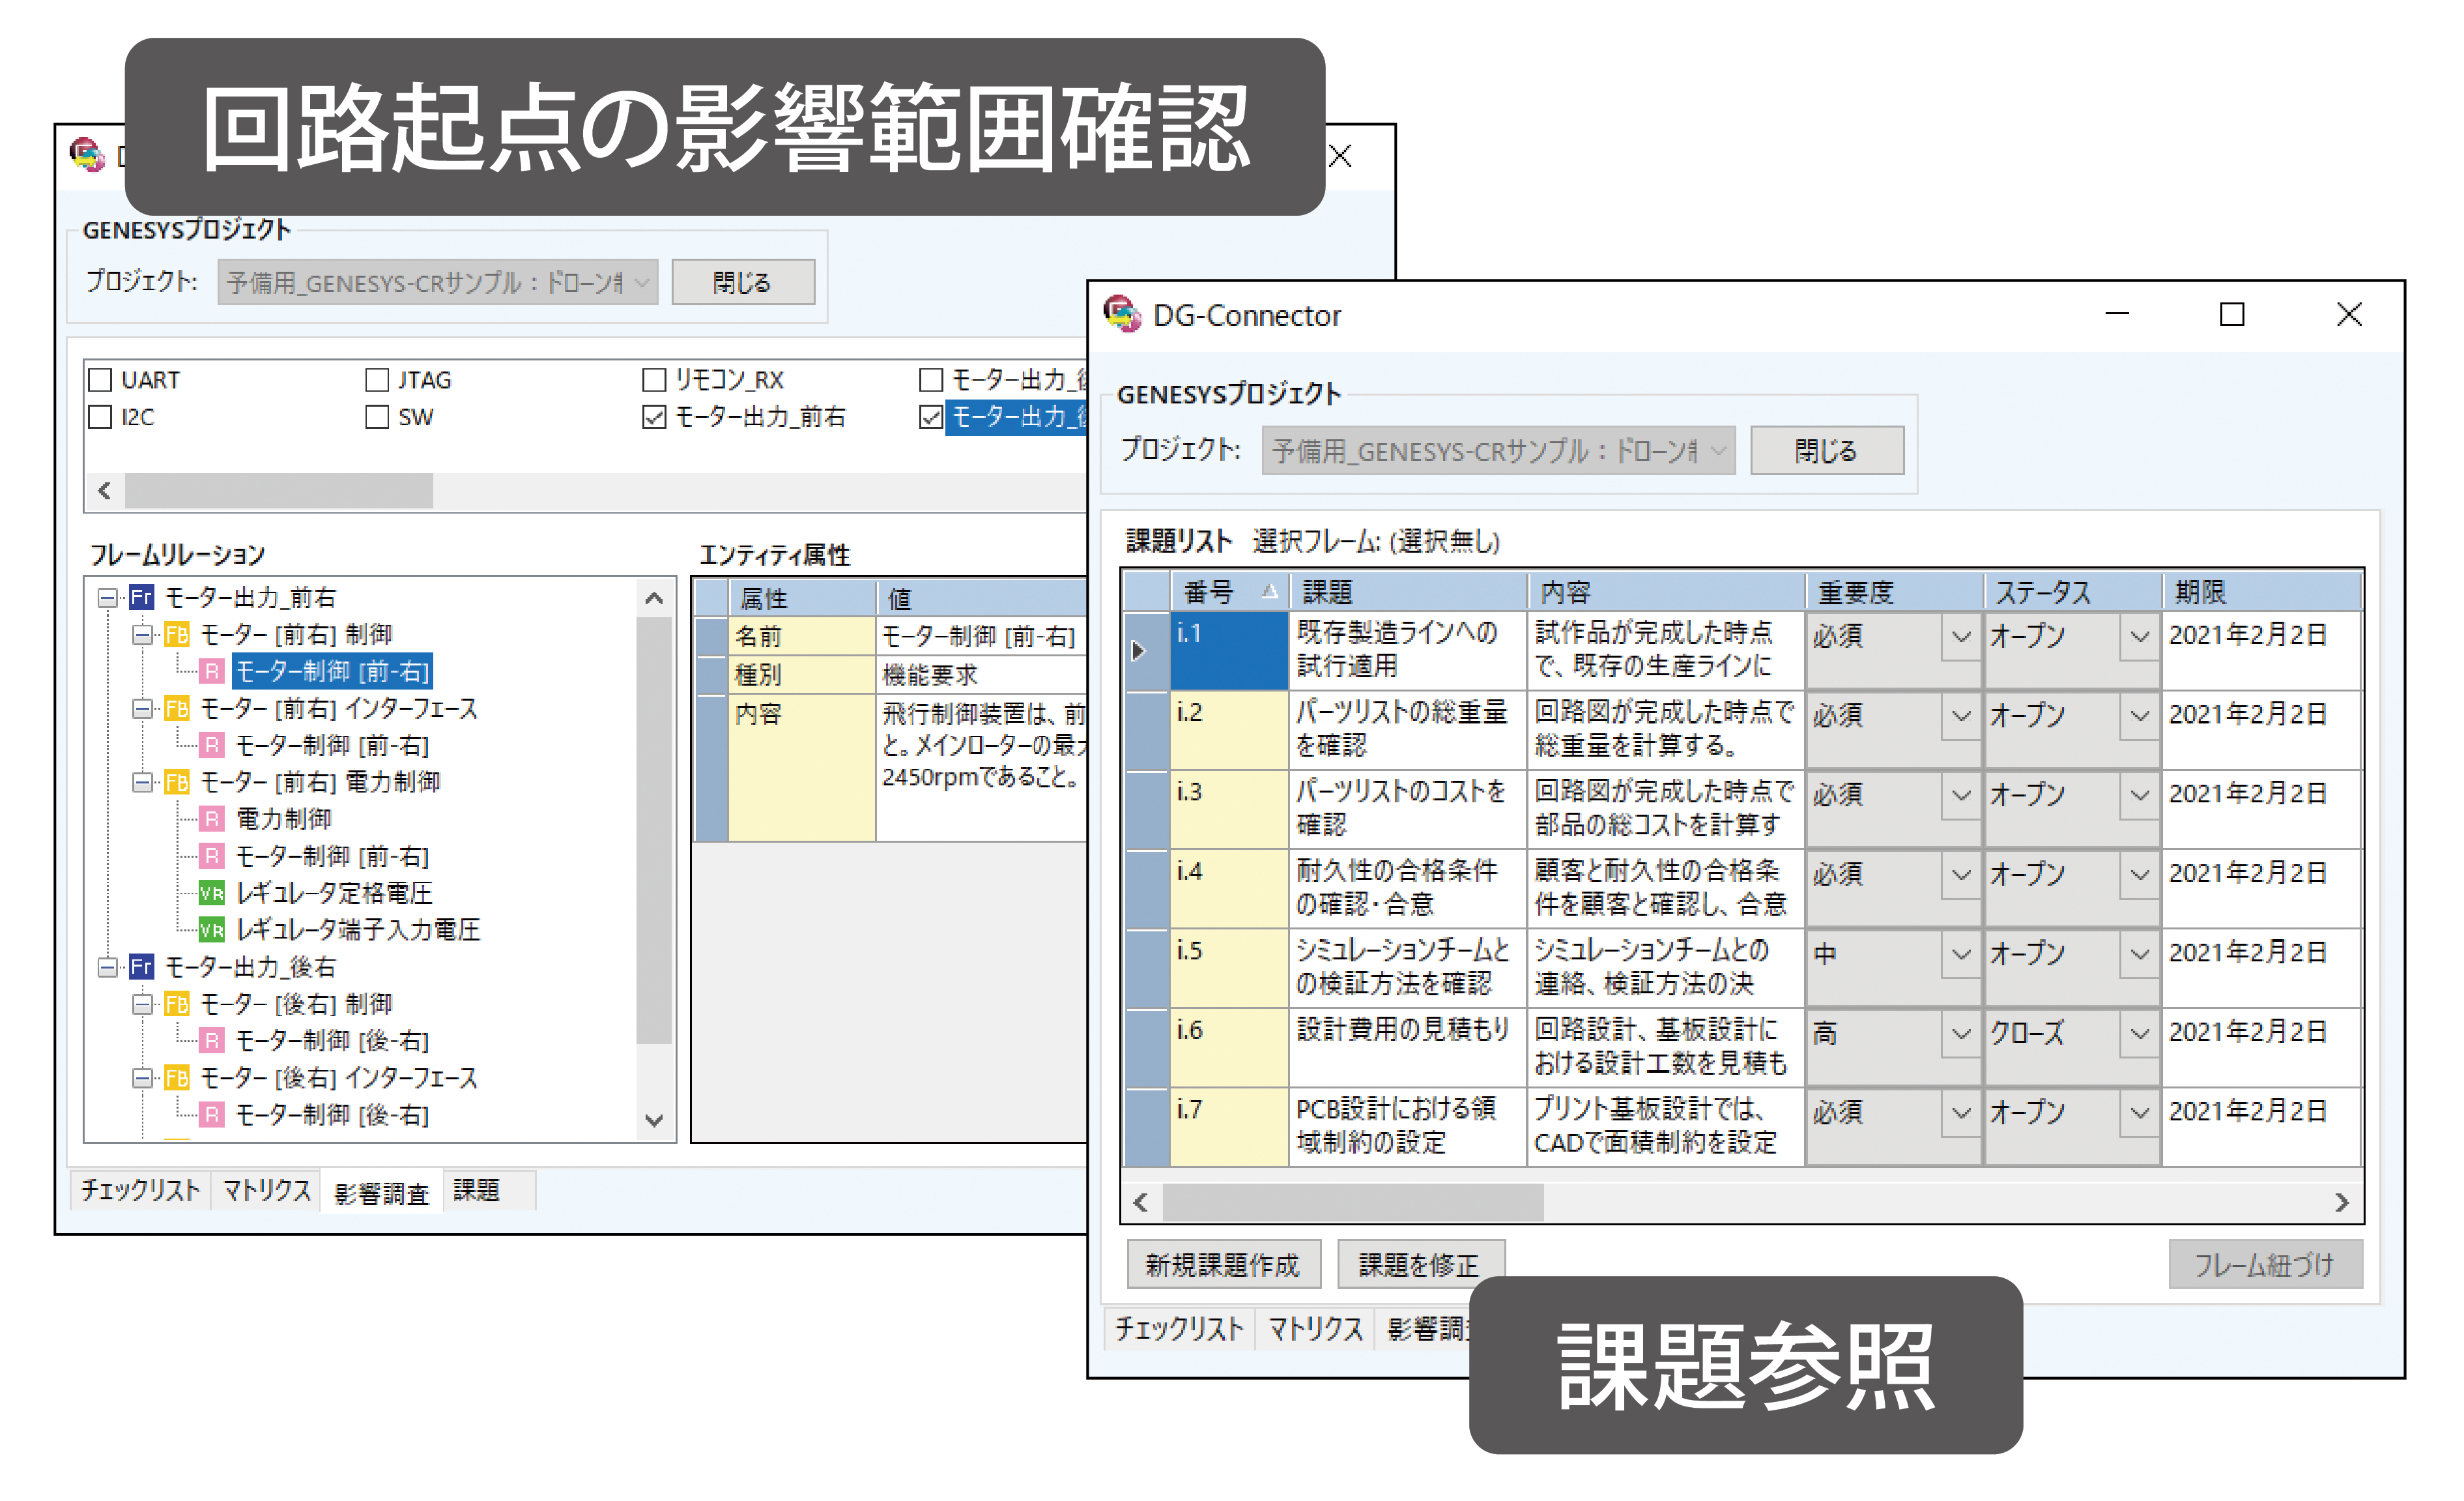2464x1501 pixels.
Task: Click the VR icon of レギュレータ定格電圧
Action: tap(211, 893)
